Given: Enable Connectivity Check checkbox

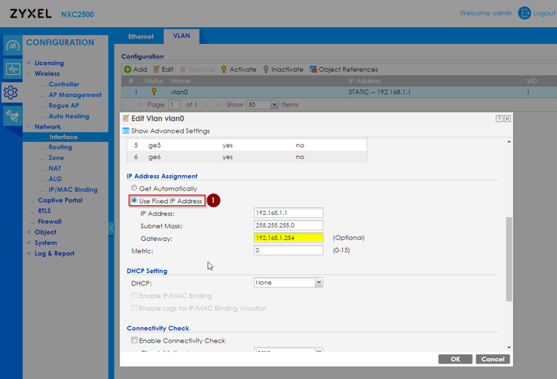Looking at the screenshot, I should 134,341.
